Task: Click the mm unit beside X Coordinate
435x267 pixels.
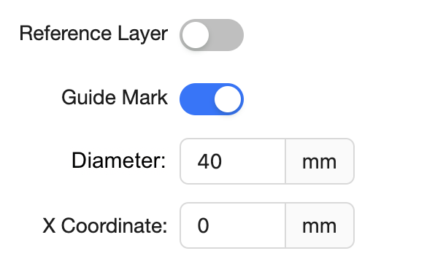Action: (x=319, y=226)
